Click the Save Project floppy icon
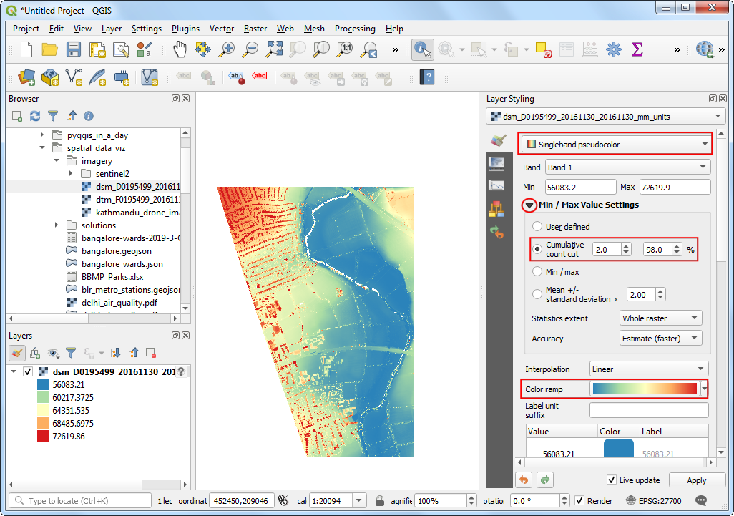 74,49
